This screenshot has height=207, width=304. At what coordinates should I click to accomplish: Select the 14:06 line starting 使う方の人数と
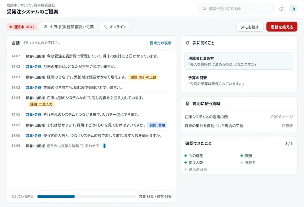click(x=92, y=136)
